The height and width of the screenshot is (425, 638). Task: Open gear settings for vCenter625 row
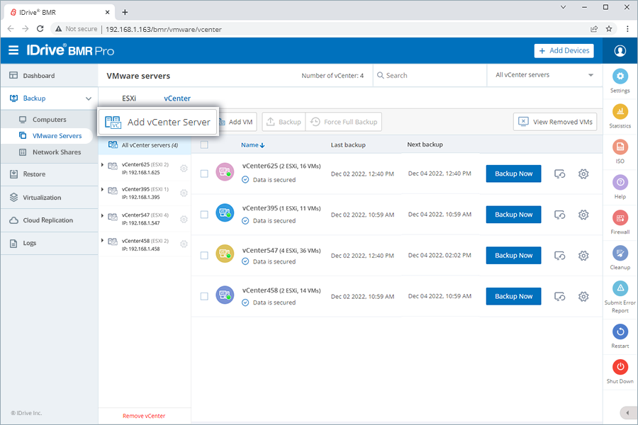[x=583, y=174]
